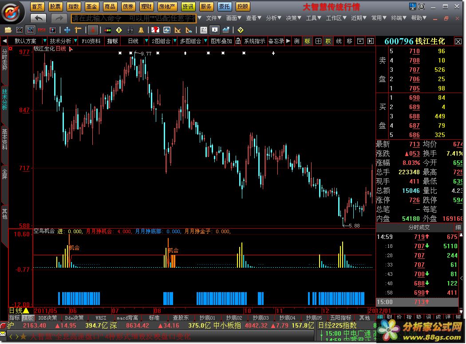Switch to the 股票 stocks tab
This screenshot has height=344, width=466.
point(55,6)
